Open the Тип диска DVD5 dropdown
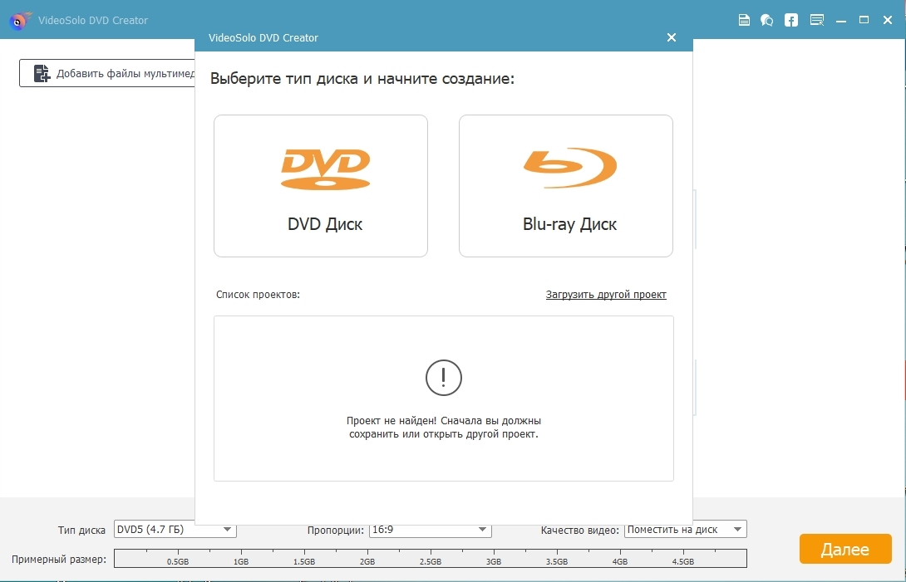906x582 pixels. coord(175,530)
